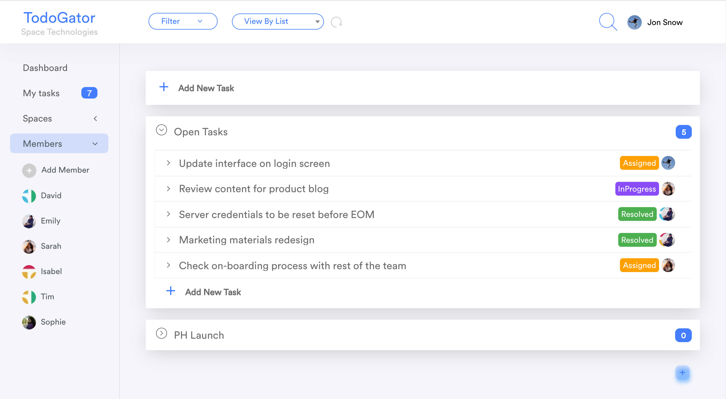
Task: Click Isabel's avatar in the sidebar
Action: [x=29, y=272]
